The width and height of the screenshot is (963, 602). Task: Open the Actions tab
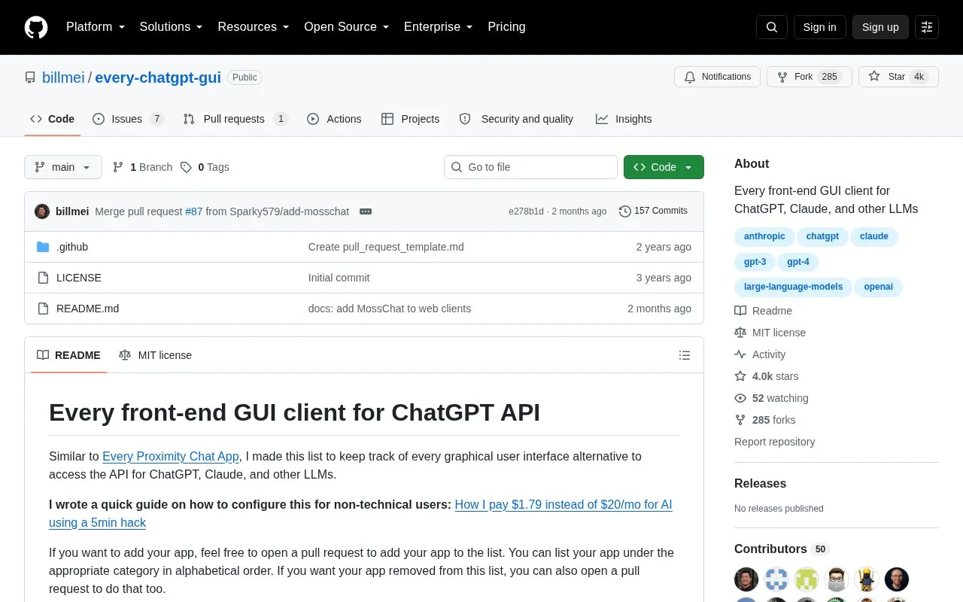coord(334,119)
